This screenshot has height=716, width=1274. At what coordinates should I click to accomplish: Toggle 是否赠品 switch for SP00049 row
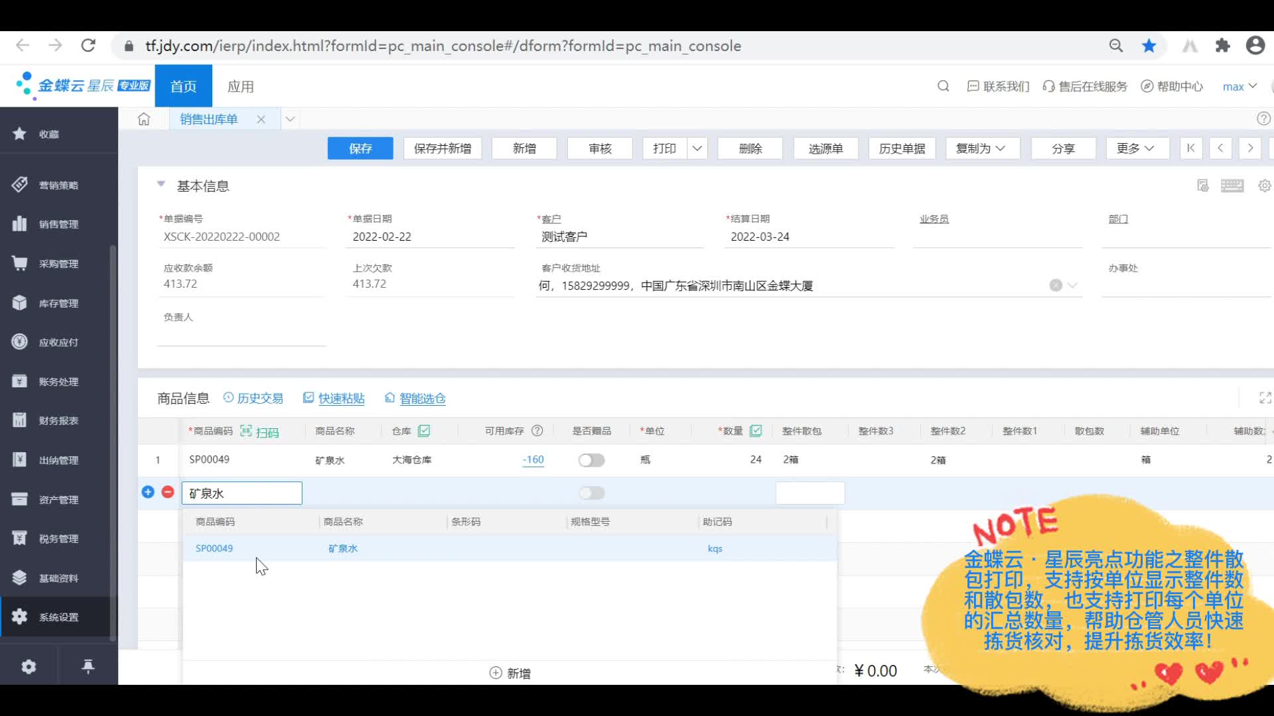point(591,460)
